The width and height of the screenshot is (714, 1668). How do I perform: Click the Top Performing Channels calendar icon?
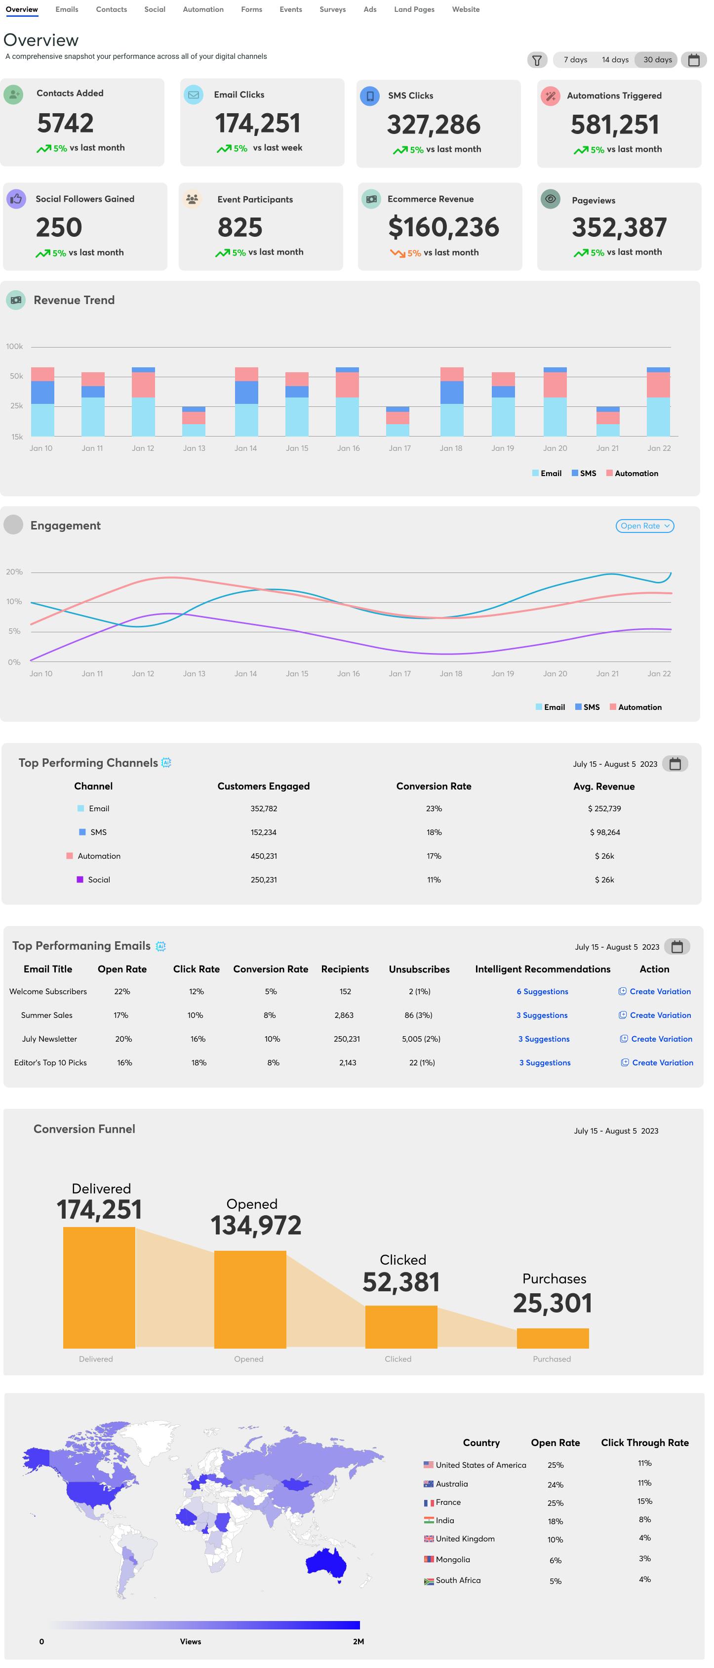[x=674, y=764]
